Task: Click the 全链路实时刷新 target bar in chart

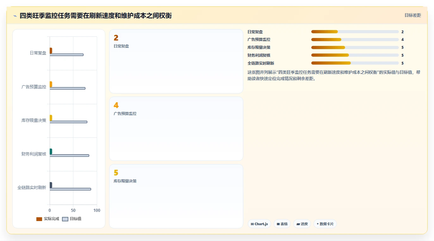Action: coord(71,189)
